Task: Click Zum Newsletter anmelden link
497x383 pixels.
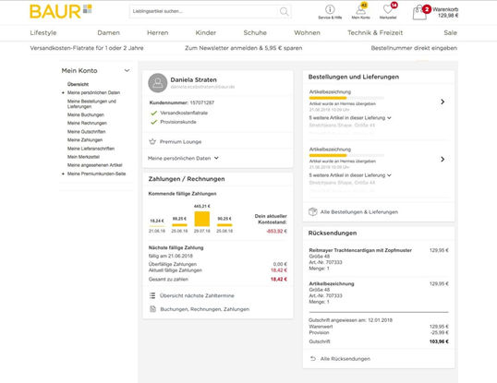Action: (x=244, y=48)
